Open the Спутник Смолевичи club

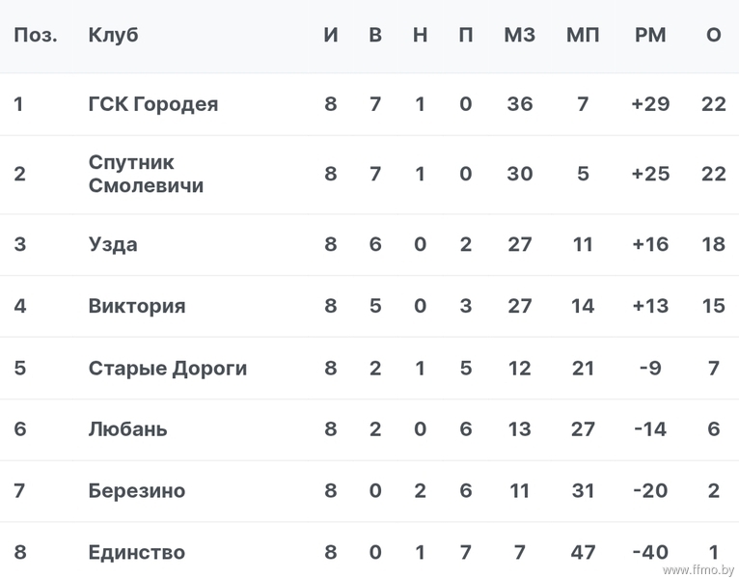146,174
